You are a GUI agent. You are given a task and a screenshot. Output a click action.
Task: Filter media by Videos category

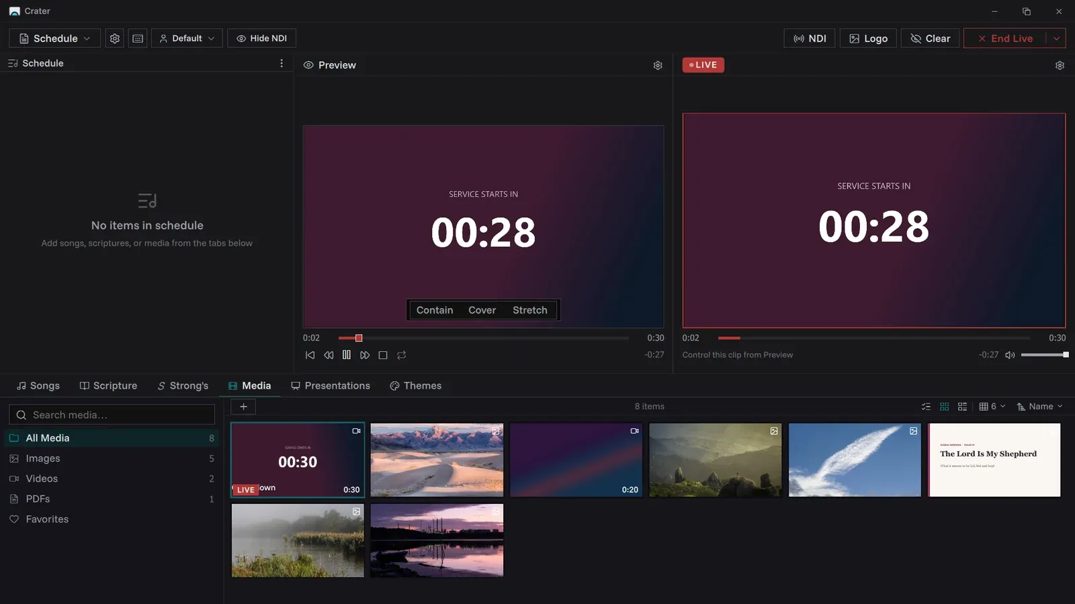[112, 479]
